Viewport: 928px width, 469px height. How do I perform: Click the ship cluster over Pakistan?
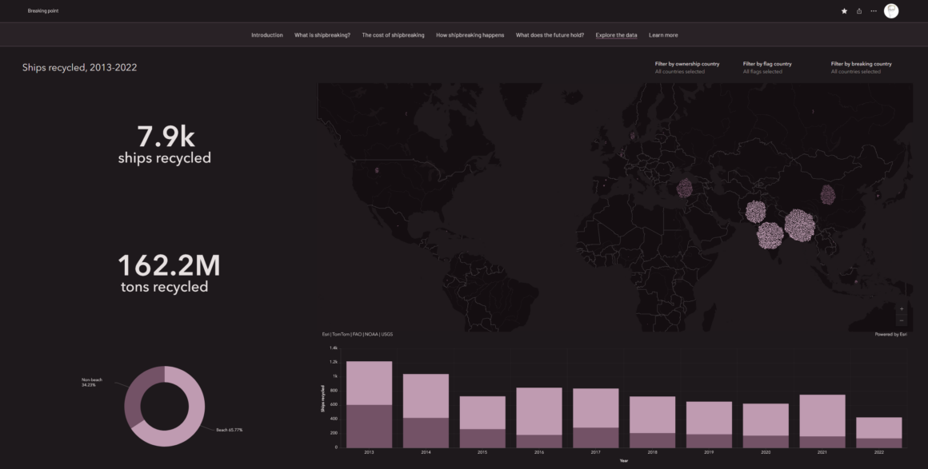(755, 212)
